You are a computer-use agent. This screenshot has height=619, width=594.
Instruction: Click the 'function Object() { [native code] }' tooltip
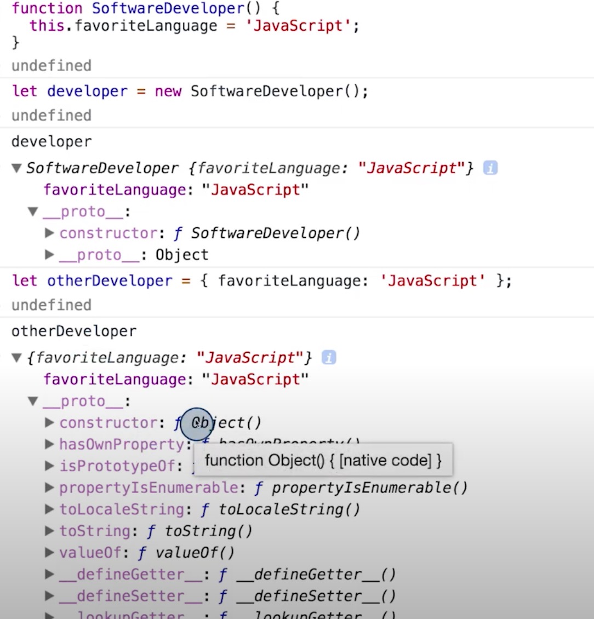pos(323,460)
